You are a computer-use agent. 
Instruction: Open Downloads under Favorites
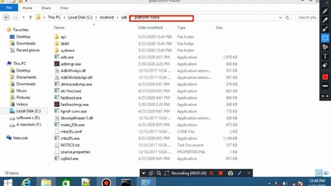coord(26,43)
